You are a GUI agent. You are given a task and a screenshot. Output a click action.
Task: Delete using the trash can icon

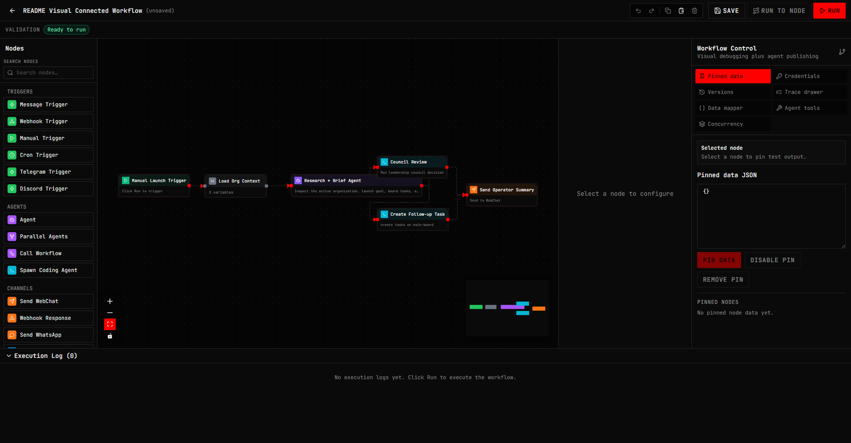(695, 11)
